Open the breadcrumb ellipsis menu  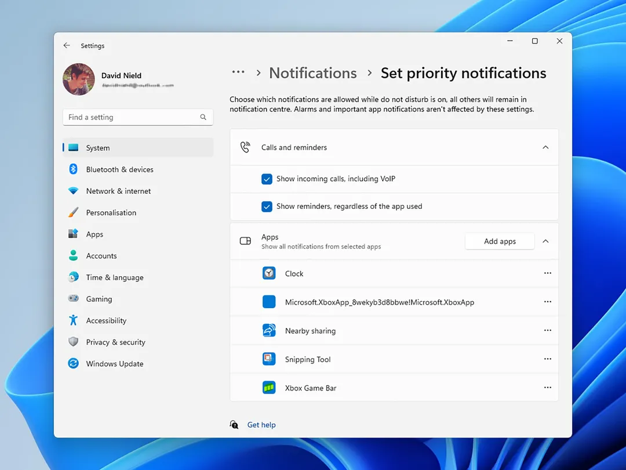pyautogui.click(x=238, y=73)
